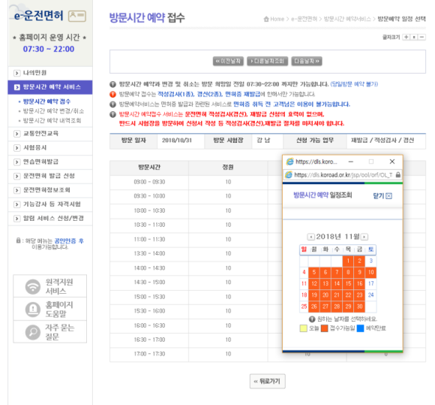The width and height of the screenshot is (435, 405).
Task: Expand 교통안전교육 menu
Action: [x=50, y=134]
